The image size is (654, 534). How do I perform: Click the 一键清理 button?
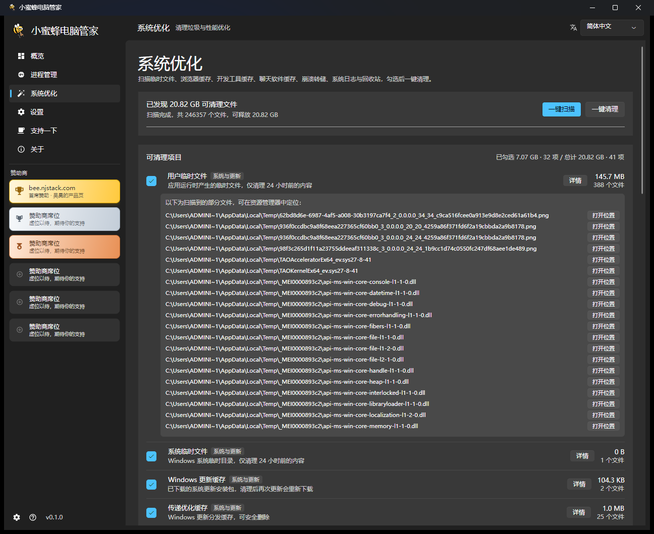pos(605,109)
